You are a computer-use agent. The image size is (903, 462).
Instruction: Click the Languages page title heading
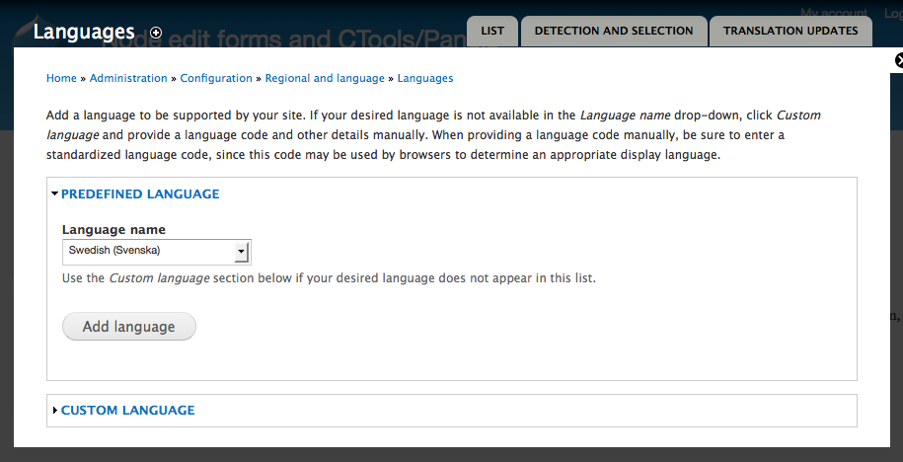click(x=84, y=32)
